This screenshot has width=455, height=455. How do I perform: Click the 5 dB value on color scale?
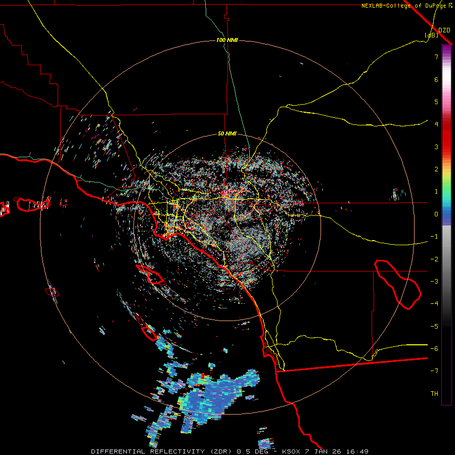(x=436, y=102)
